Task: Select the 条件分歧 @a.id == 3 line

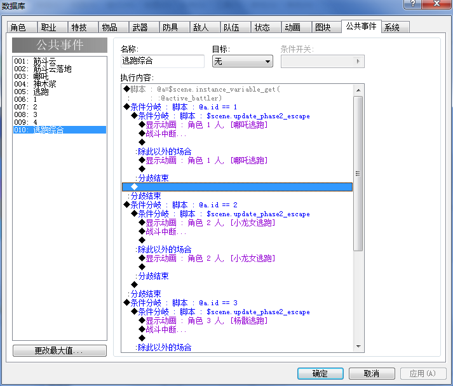Action: (237, 303)
